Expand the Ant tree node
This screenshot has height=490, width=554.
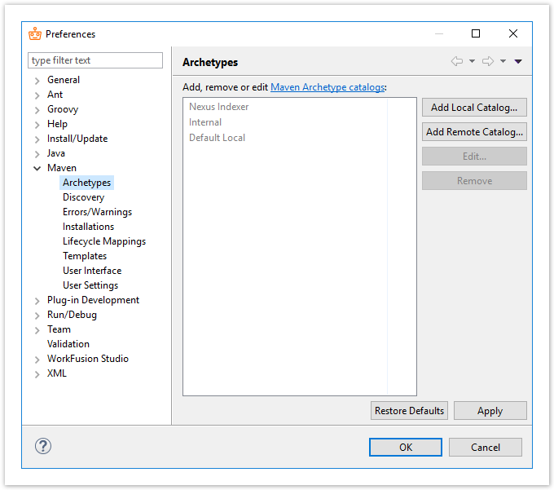coord(37,95)
